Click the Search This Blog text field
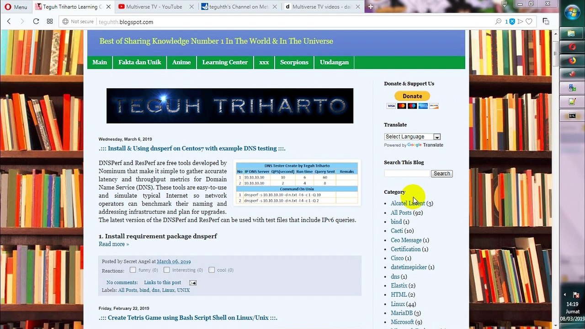The height and width of the screenshot is (329, 585). coord(407,174)
